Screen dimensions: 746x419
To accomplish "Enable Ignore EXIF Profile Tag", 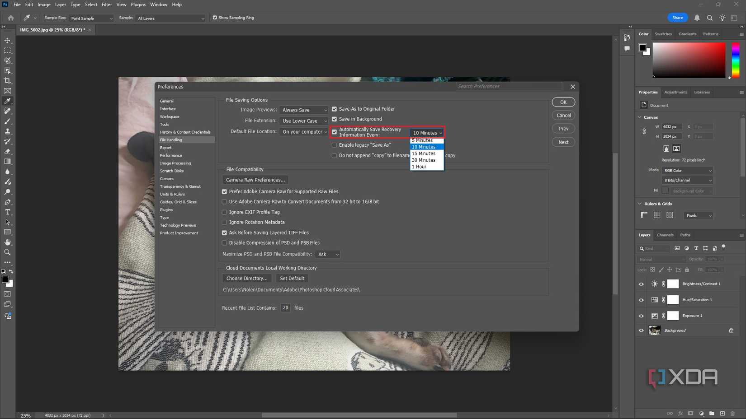I will (x=224, y=212).
